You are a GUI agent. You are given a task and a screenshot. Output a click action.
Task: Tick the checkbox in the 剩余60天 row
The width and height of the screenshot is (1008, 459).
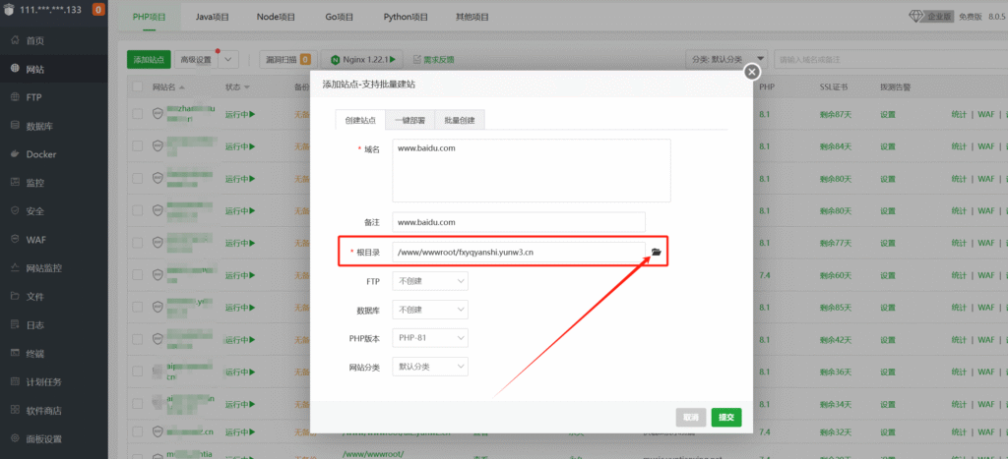[137, 275]
